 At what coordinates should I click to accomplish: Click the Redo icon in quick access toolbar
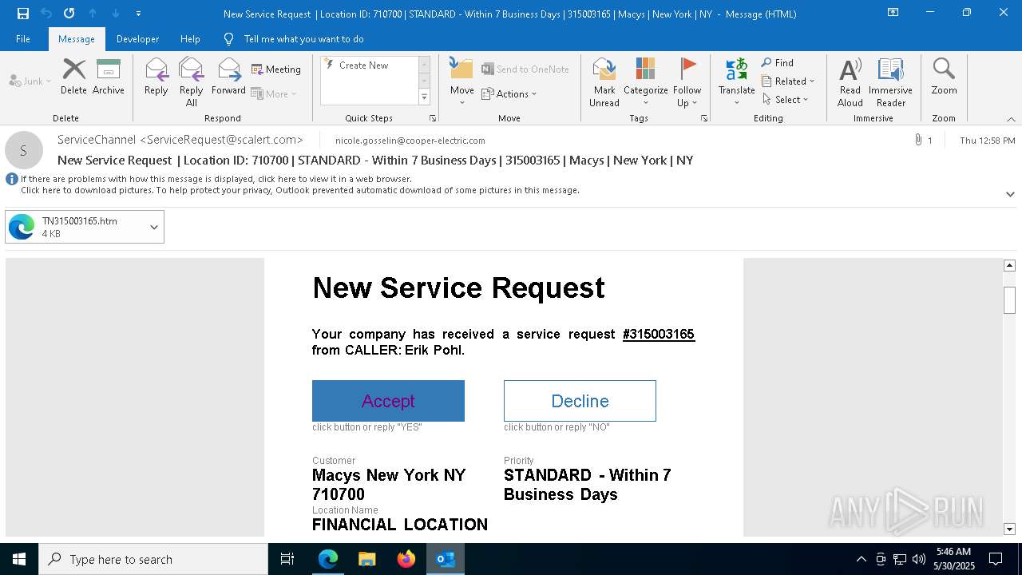click(x=69, y=14)
